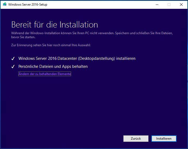The height and width of the screenshot is (149, 188).
Task: Select text 'Windows Server 2016 Datacenter (Desktopdarstellung) installieren'
Action: [x=77, y=58]
